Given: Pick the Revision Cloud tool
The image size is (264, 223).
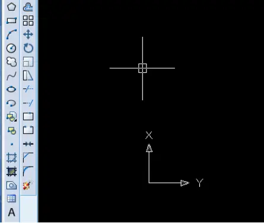Looking at the screenshot, I should [x=11, y=62].
